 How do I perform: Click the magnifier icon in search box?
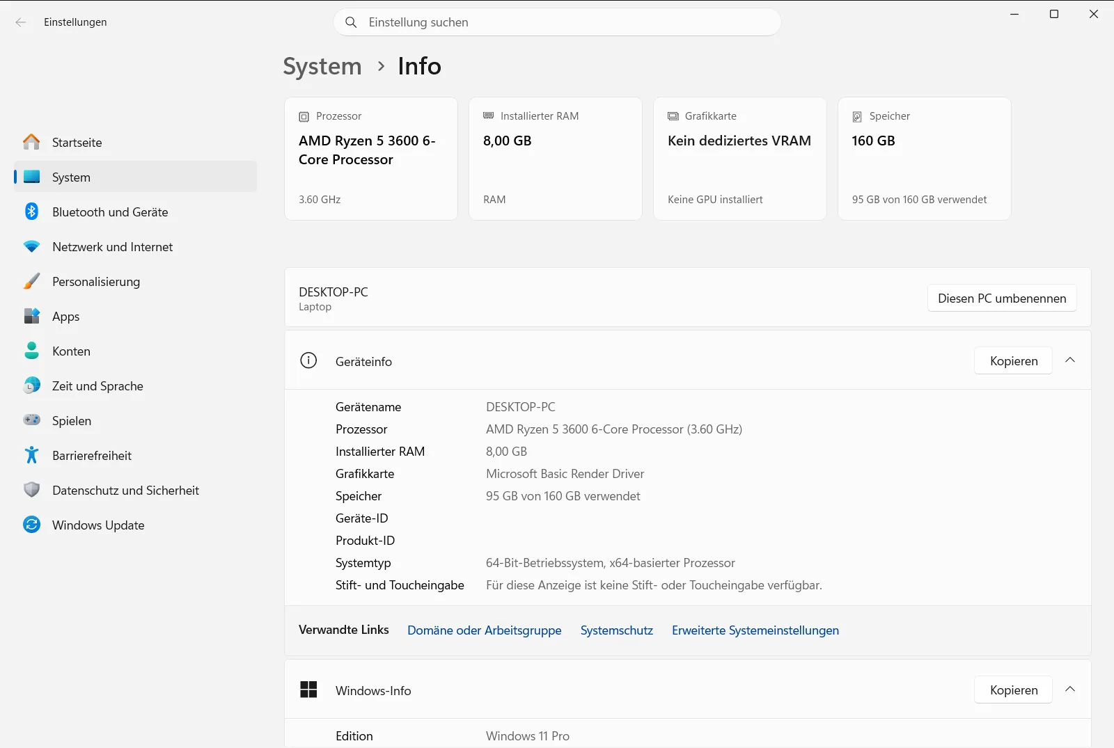(x=352, y=22)
